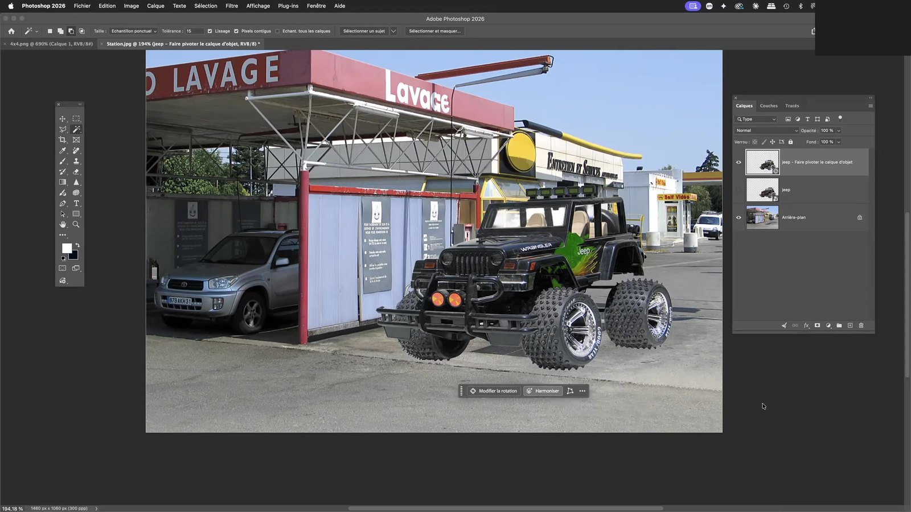
Task: Toggle the Lissage checkbox
Action: (x=210, y=31)
